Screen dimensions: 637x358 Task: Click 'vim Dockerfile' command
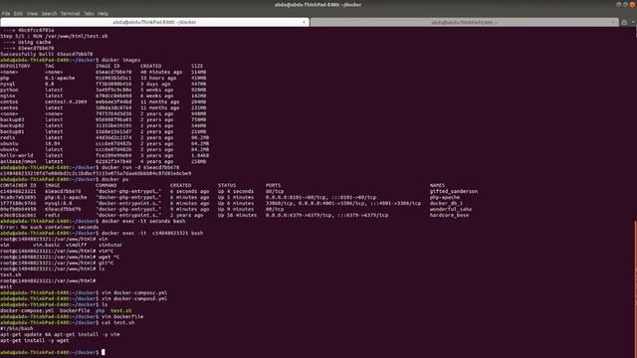tap(122, 316)
